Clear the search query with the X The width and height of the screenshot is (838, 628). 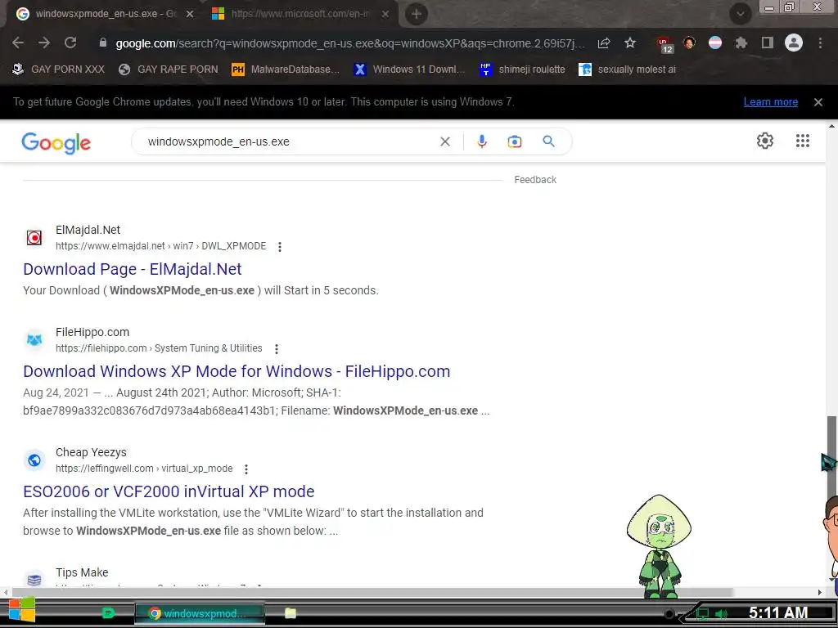coord(445,141)
